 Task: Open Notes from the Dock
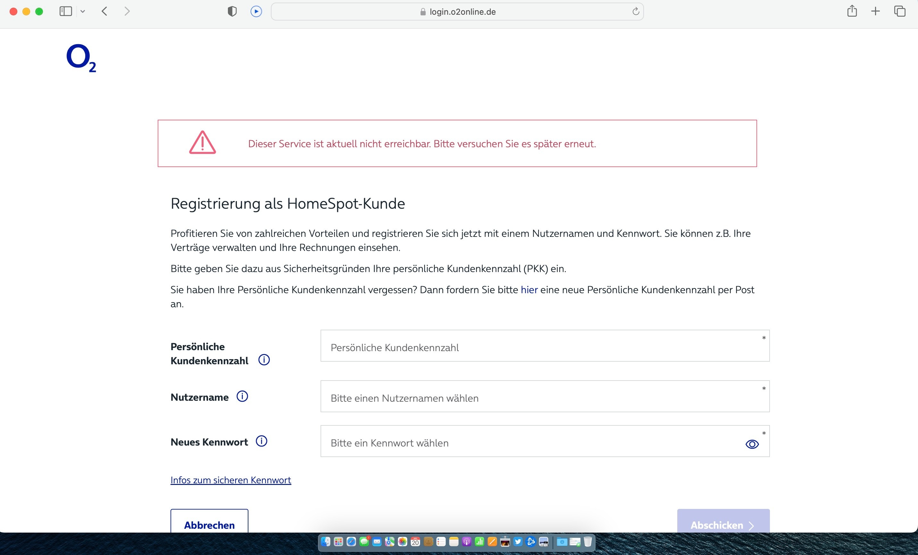[454, 542]
